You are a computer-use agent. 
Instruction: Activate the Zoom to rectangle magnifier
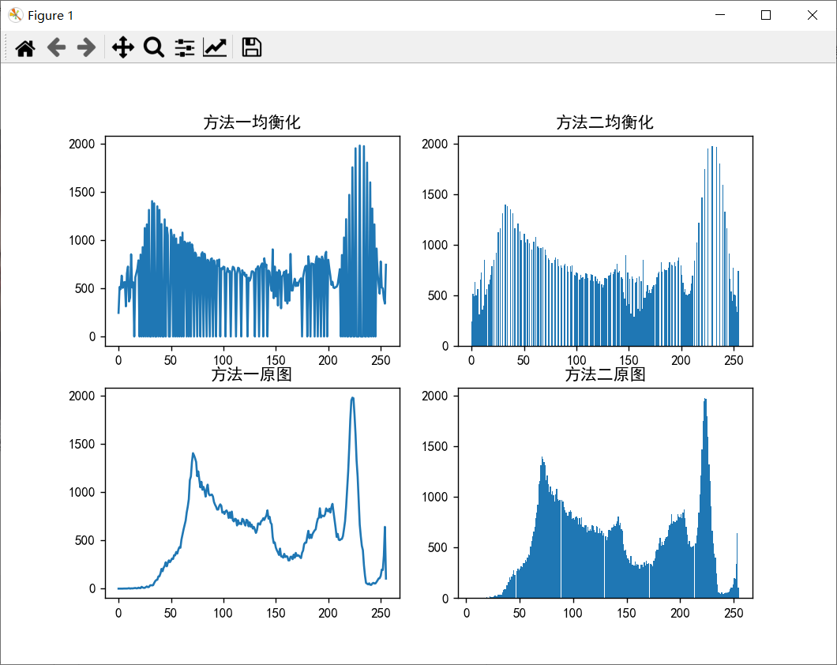(154, 47)
